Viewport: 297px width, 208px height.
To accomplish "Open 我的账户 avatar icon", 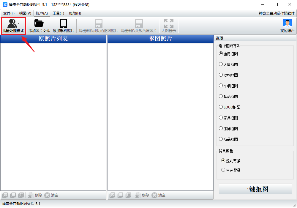I will coord(287,24).
